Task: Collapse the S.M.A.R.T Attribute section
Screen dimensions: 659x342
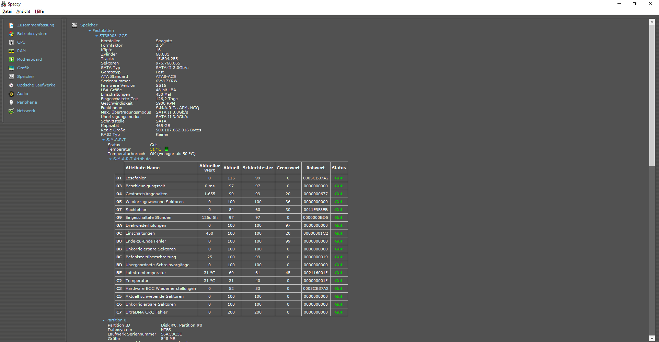Action: [111, 159]
